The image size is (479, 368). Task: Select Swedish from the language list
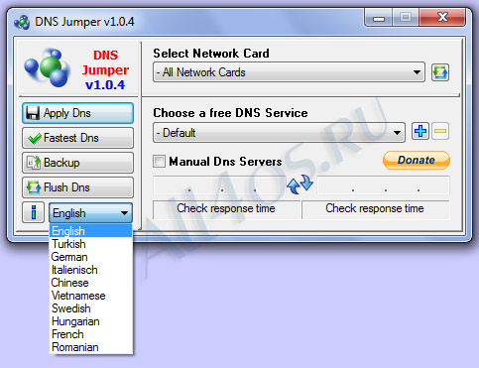point(90,308)
